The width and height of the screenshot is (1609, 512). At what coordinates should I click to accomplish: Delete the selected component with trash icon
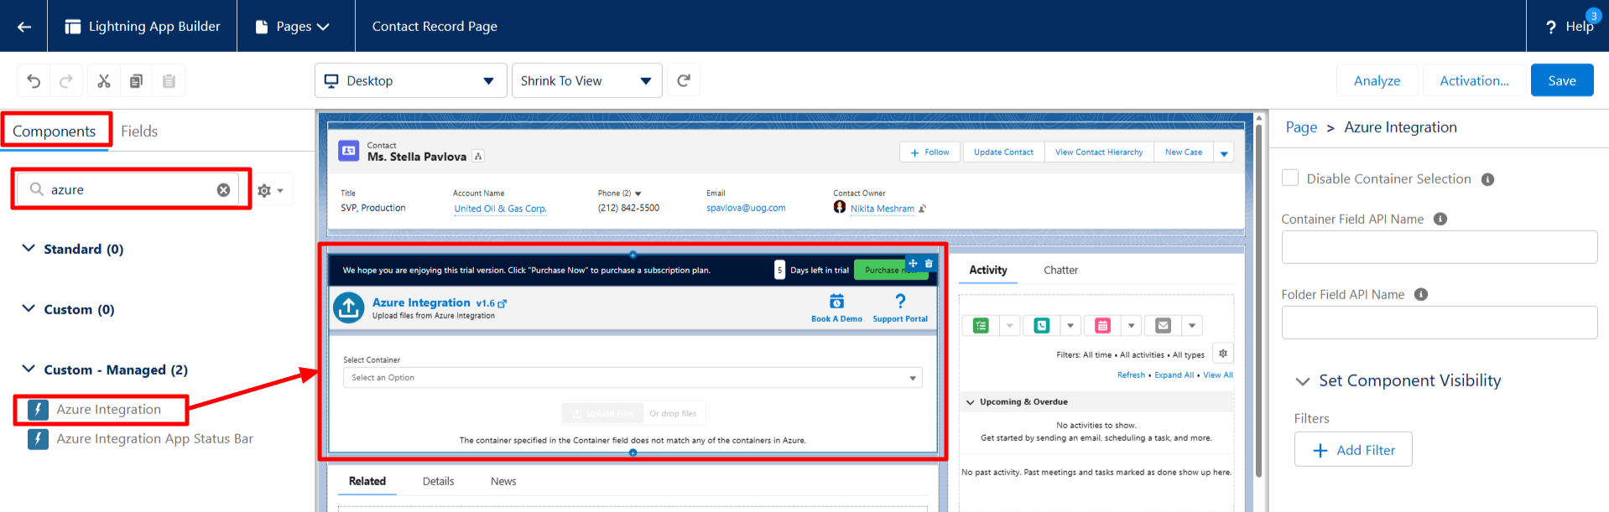click(x=929, y=263)
